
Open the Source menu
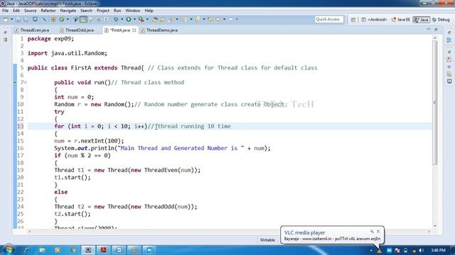click(x=30, y=11)
